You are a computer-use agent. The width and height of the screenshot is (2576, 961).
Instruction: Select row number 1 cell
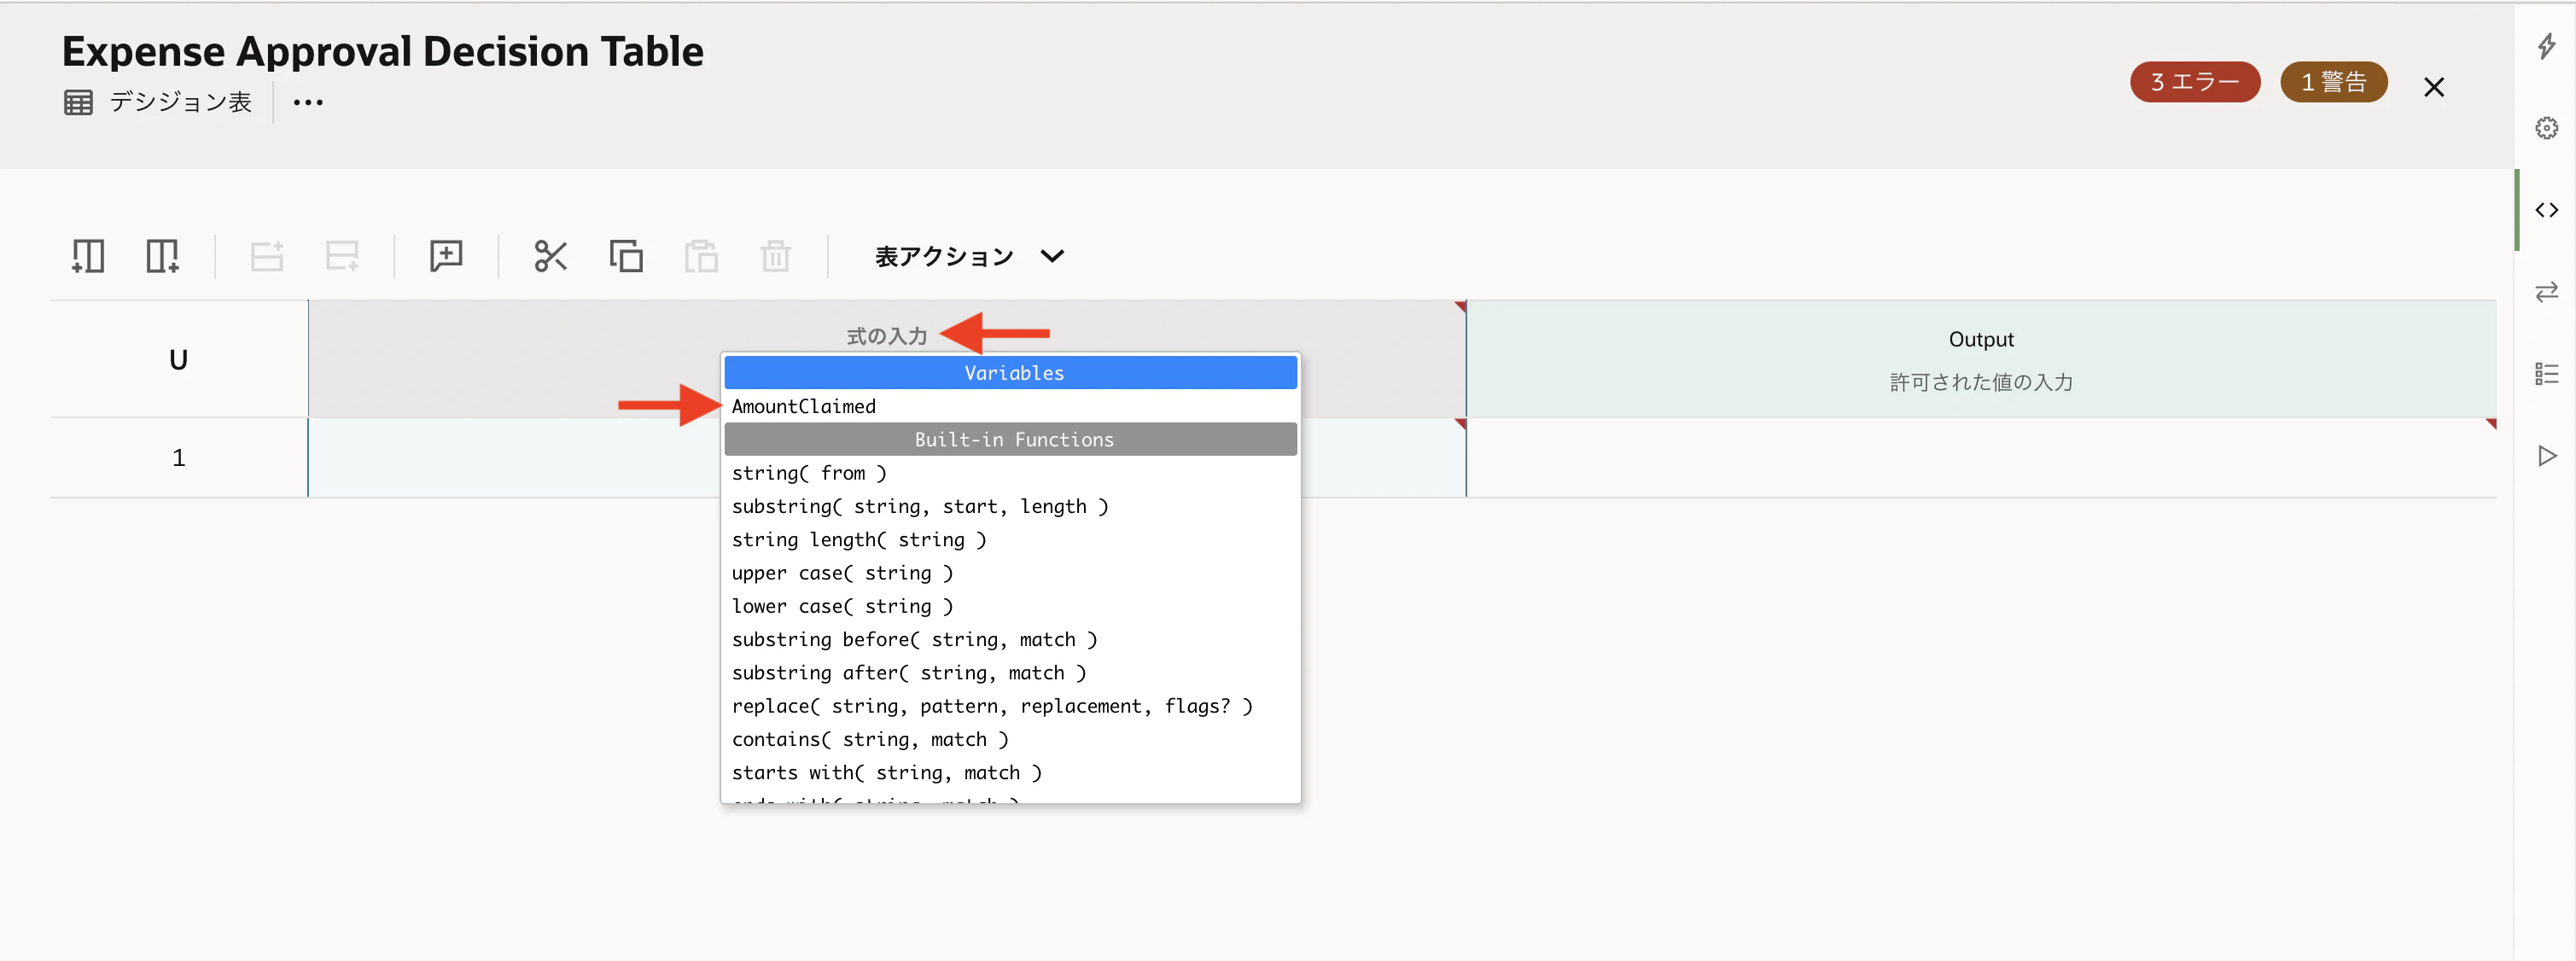[178, 457]
